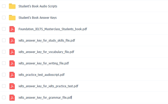Select checkbox beside Student's Book Answer Keys
The image size is (168, 104).
[4, 18]
